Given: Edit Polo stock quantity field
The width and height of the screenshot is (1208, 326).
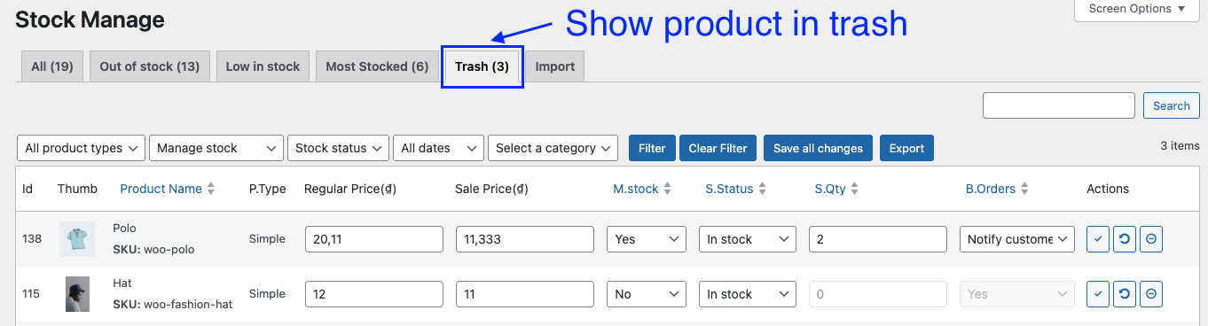Looking at the screenshot, I should (x=878, y=239).
